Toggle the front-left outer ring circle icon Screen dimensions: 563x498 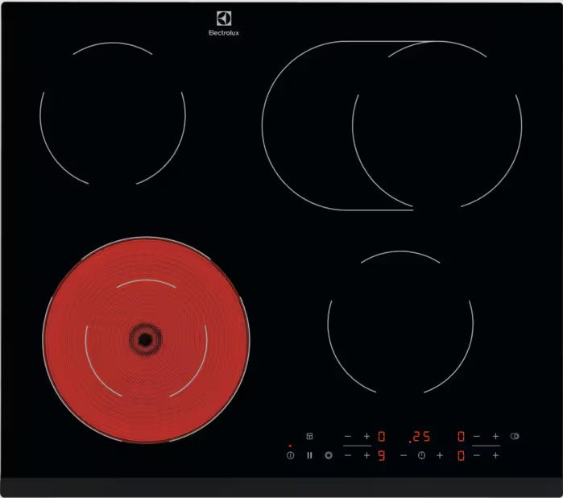tap(328, 455)
